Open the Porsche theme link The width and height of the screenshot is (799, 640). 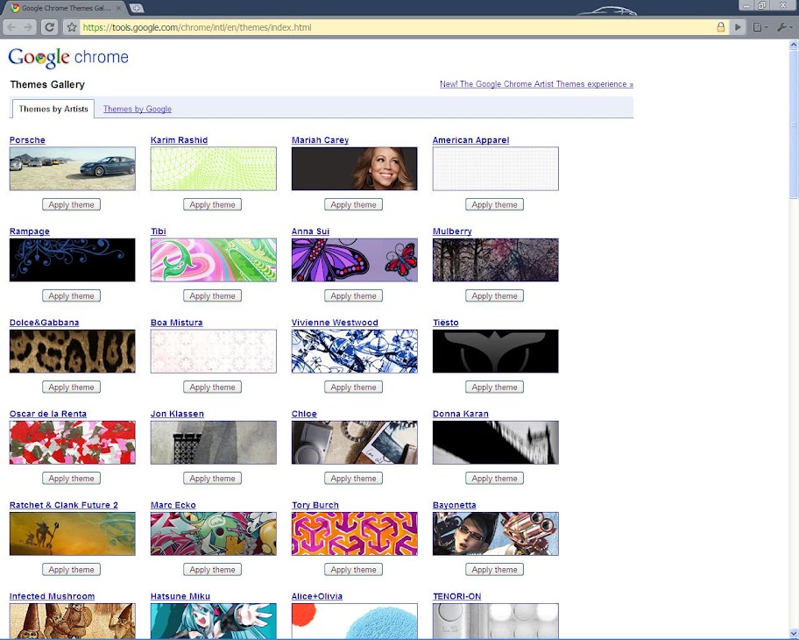click(27, 139)
